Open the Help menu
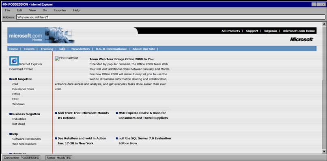The image size is (327, 161). [x=76, y=10]
